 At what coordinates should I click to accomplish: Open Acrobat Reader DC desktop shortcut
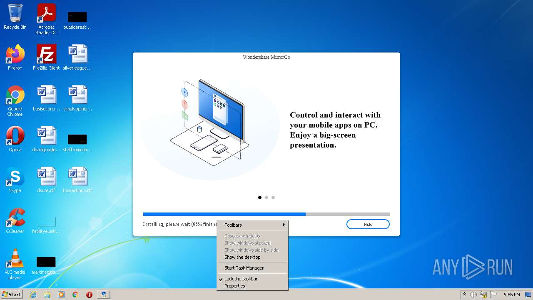(x=46, y=19)
